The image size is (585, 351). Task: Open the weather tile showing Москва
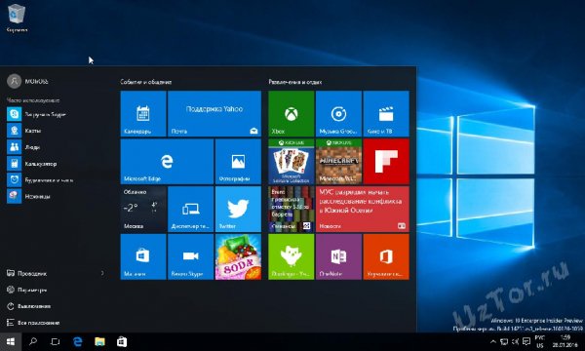pos(143,210)
